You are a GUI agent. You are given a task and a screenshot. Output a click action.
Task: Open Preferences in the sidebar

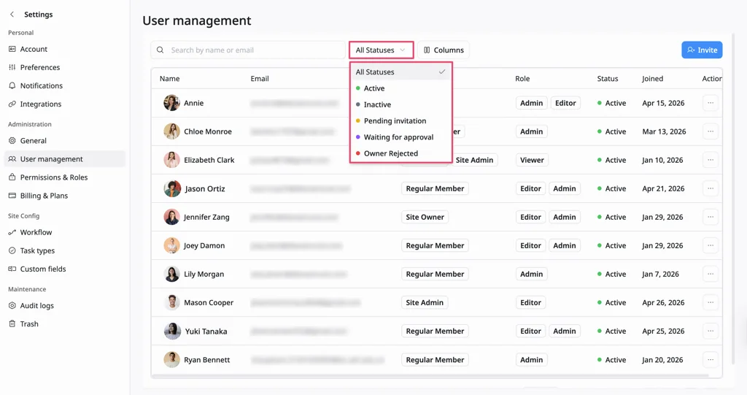[39, 67]
